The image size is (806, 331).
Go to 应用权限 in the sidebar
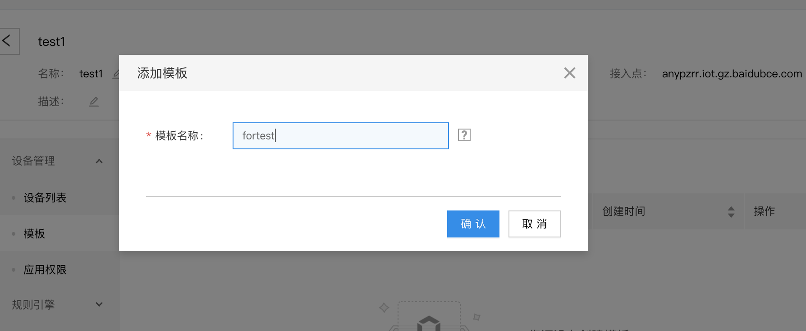(45, 269)
